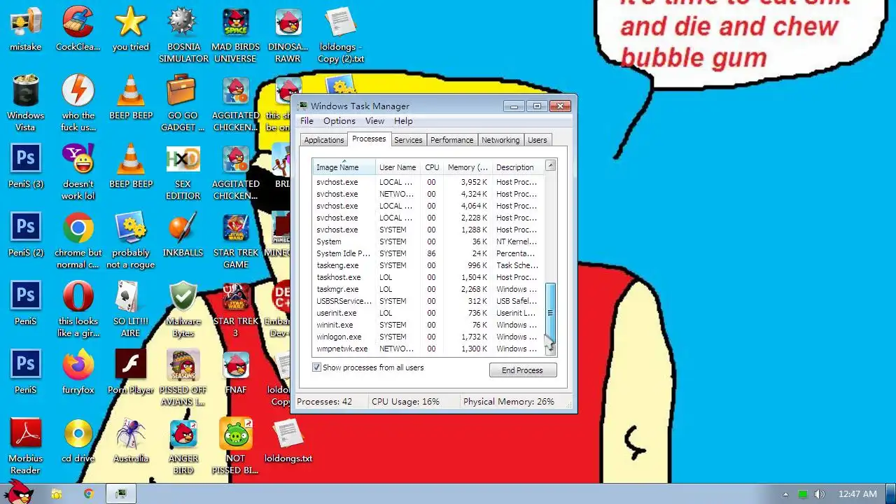Select the userinit.exe process row
The height and width of the screenshot is (504, 896).
coord(428,313)
